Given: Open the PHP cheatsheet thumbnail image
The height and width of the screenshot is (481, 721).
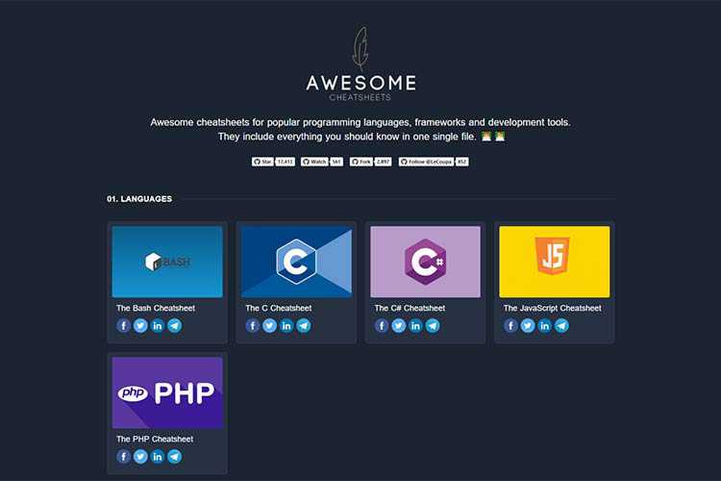Looking at the screenshot, I should (167, 392).
